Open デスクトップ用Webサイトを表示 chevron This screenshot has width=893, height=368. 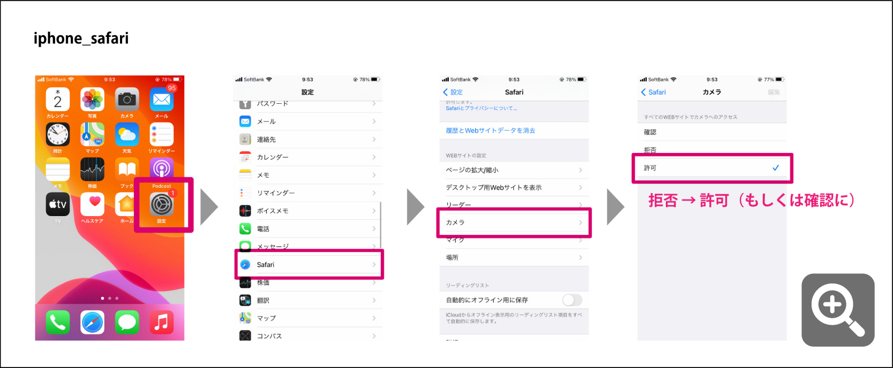pos(580,187)
